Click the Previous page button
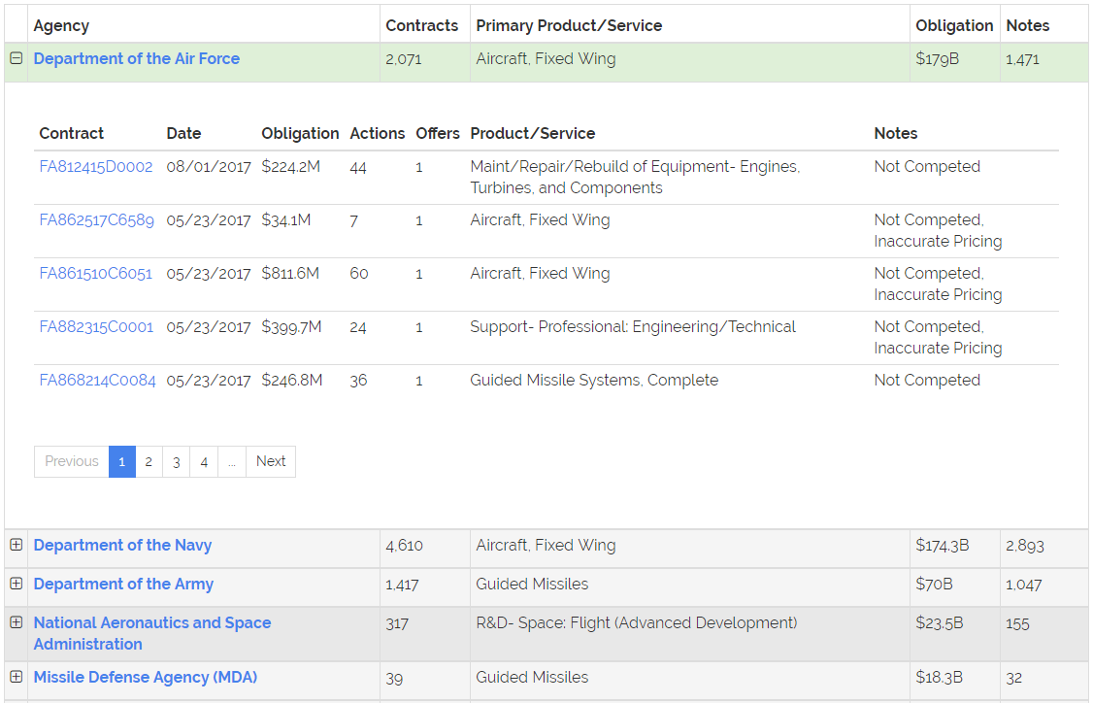 tap(72, 462)
